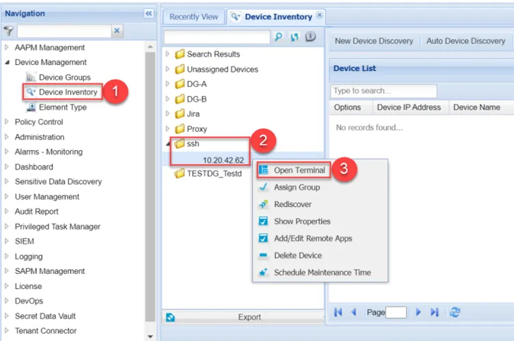Expand the SIEM node
Image resolution: width=514 pixels, height=341 pixels.
(x=7, y=241)
